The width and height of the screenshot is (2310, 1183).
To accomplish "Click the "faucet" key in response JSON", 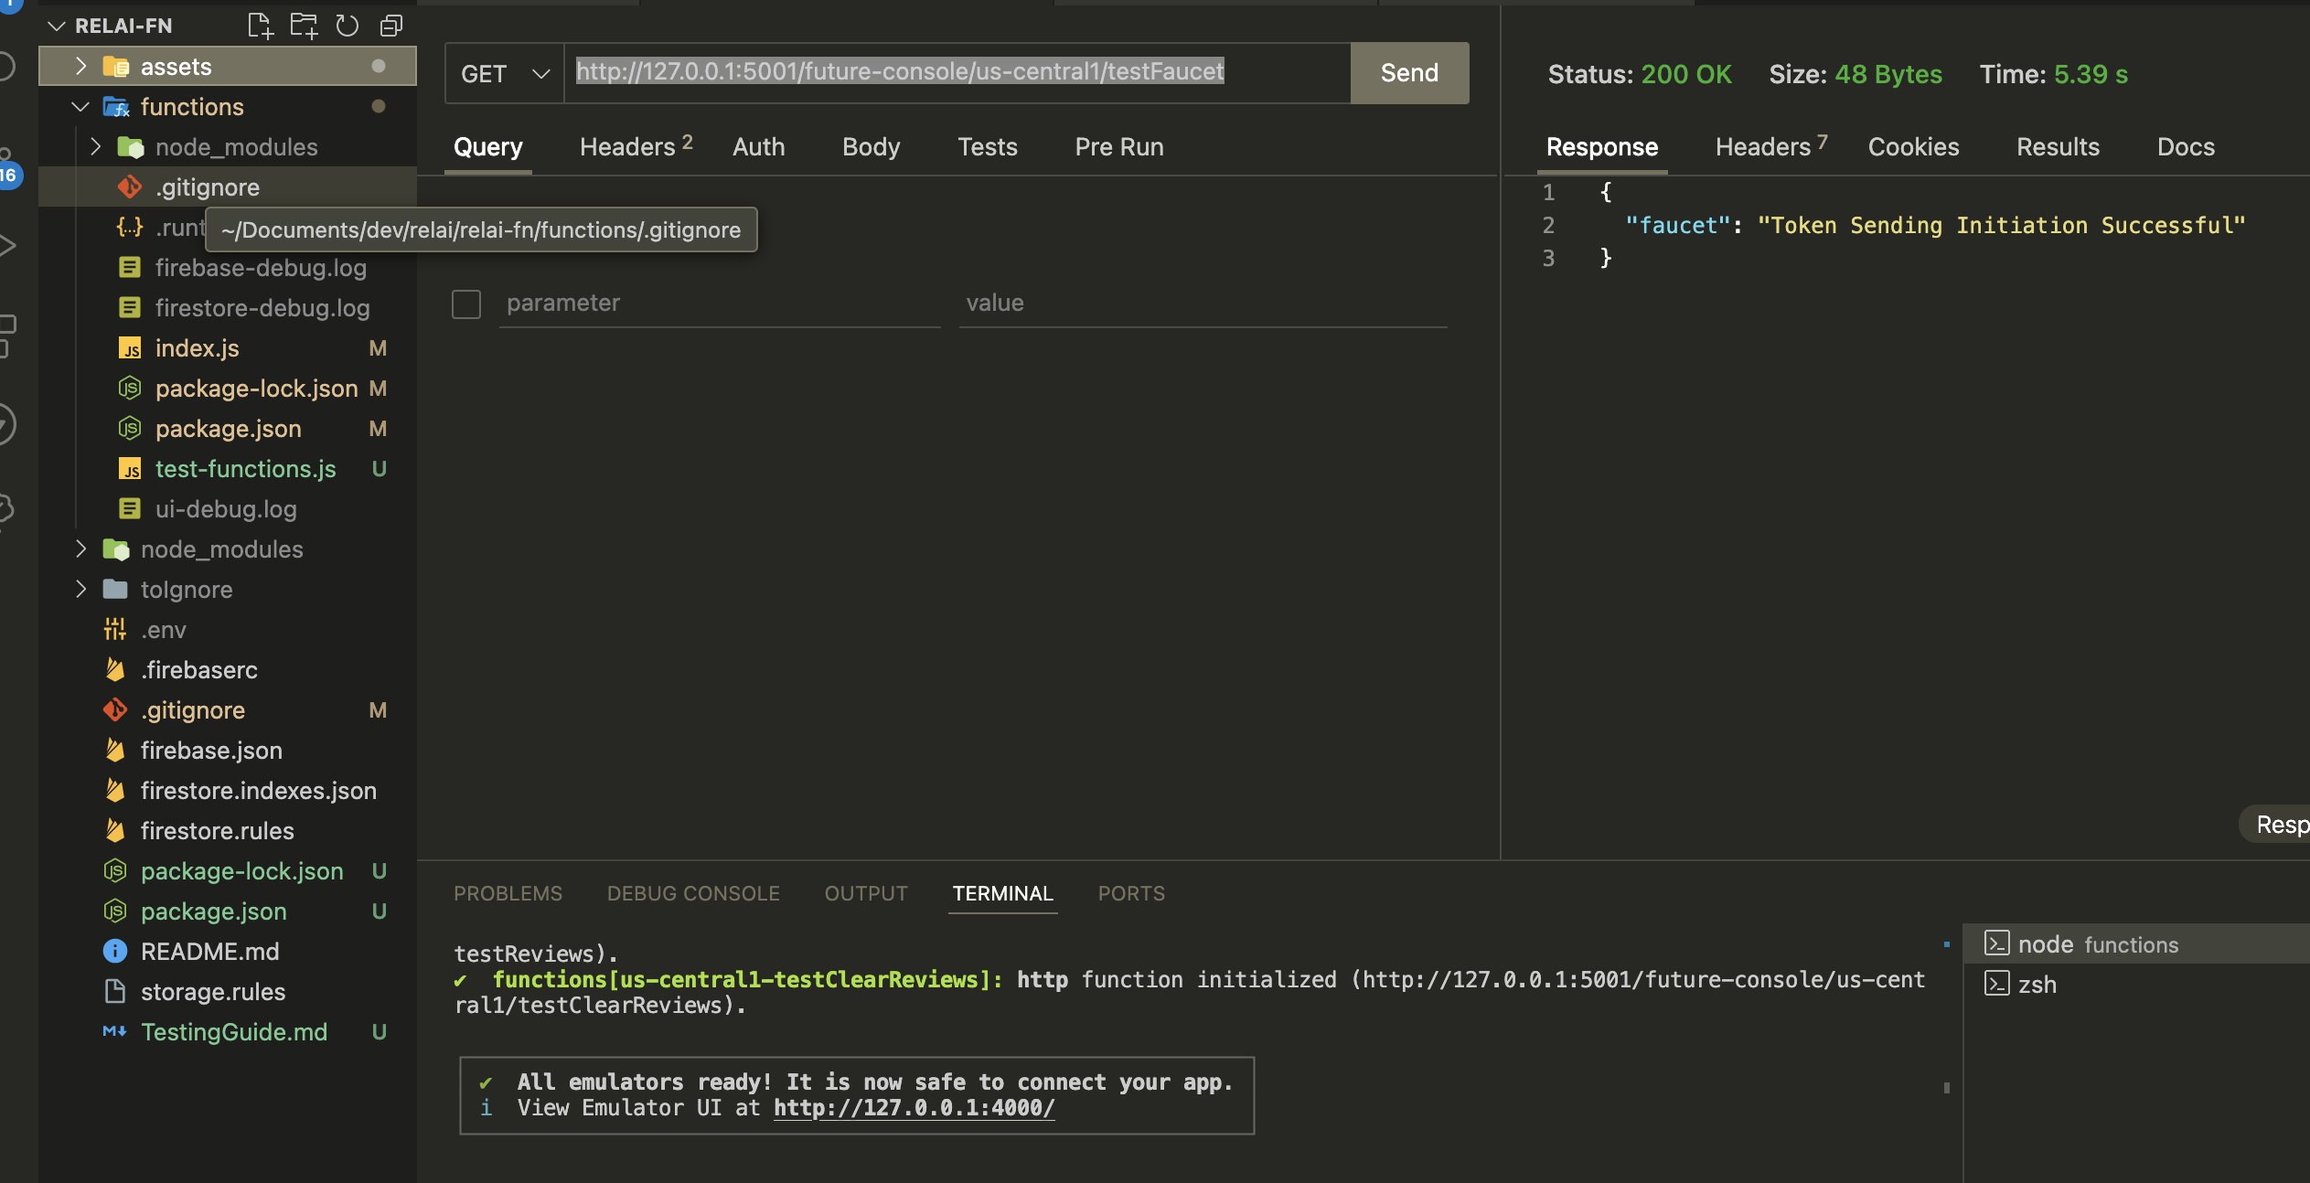I will [1677, 225].
